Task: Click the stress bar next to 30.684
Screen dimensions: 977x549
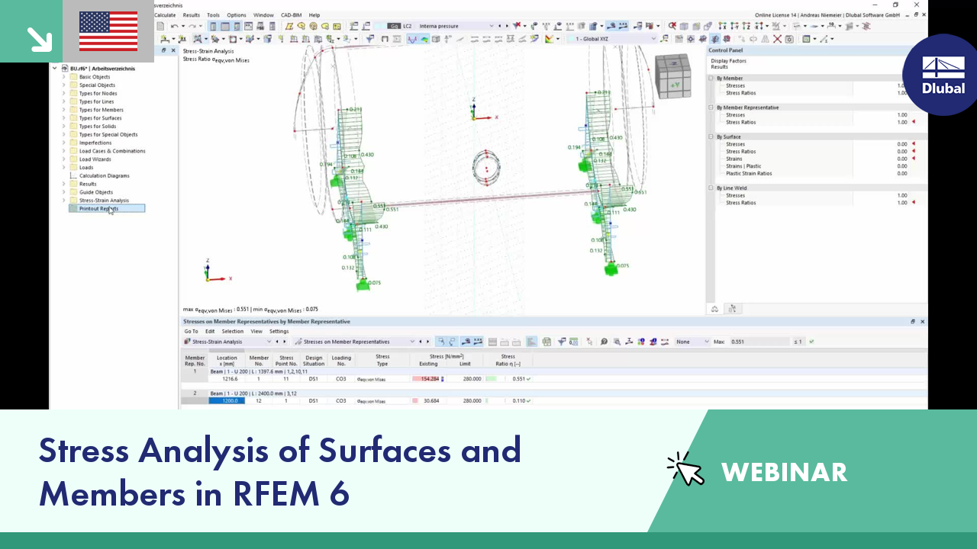Action: 415,400
